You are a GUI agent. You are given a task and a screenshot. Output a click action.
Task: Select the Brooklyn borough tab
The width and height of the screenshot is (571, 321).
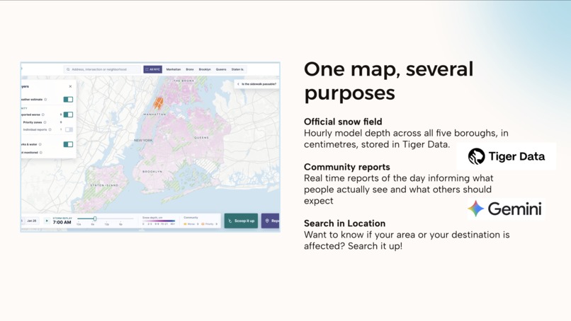point(205,69)
